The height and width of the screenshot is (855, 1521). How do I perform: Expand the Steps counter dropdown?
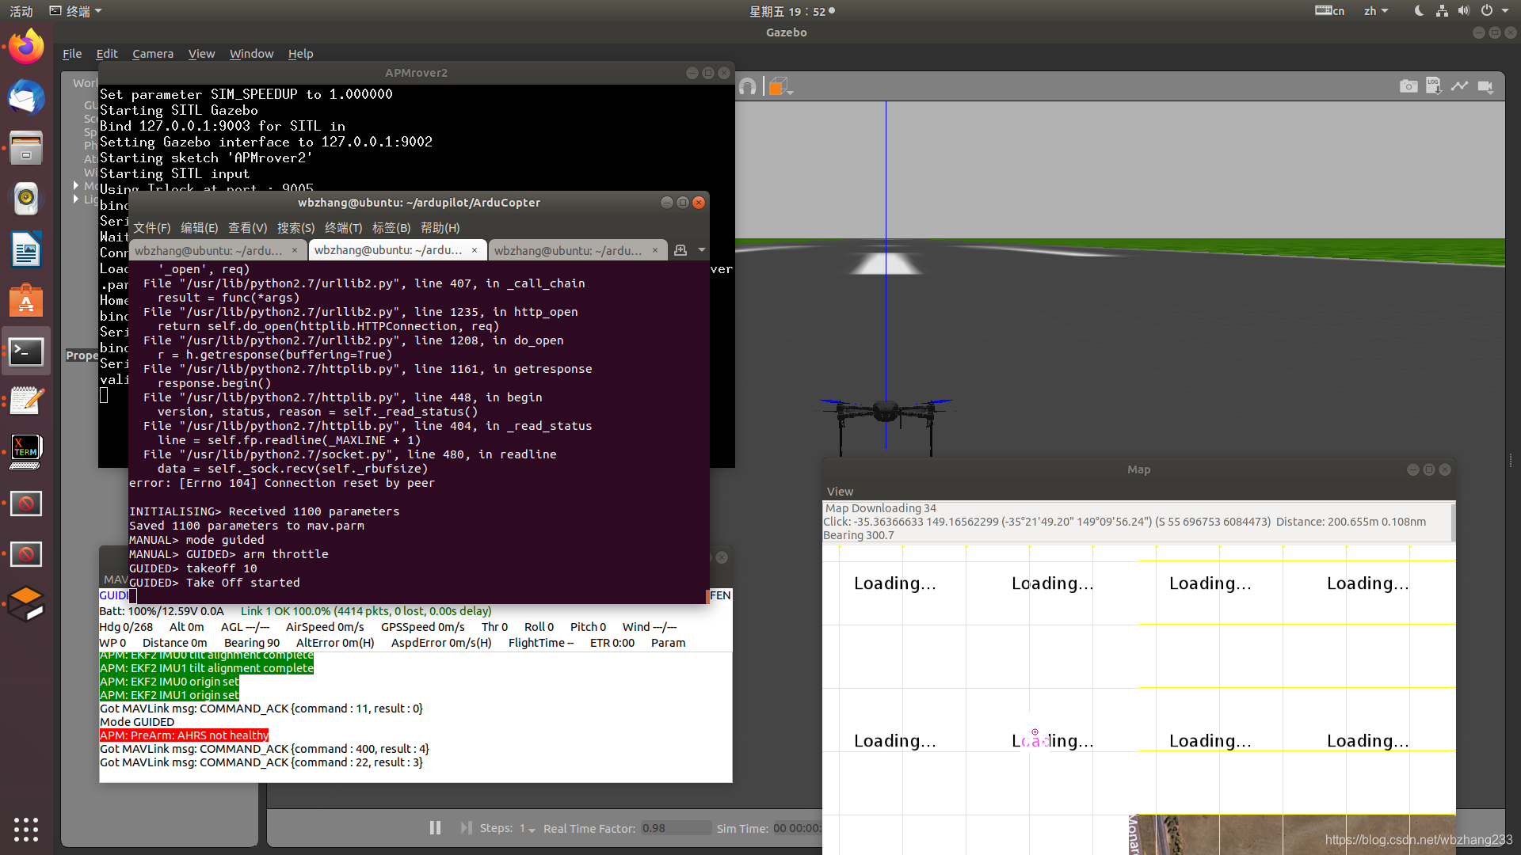click(535, 829)
